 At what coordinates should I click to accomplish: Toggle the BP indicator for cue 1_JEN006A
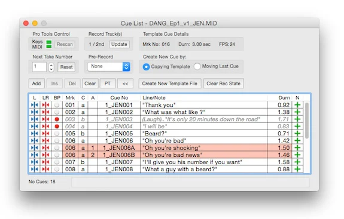coord(57,148)
